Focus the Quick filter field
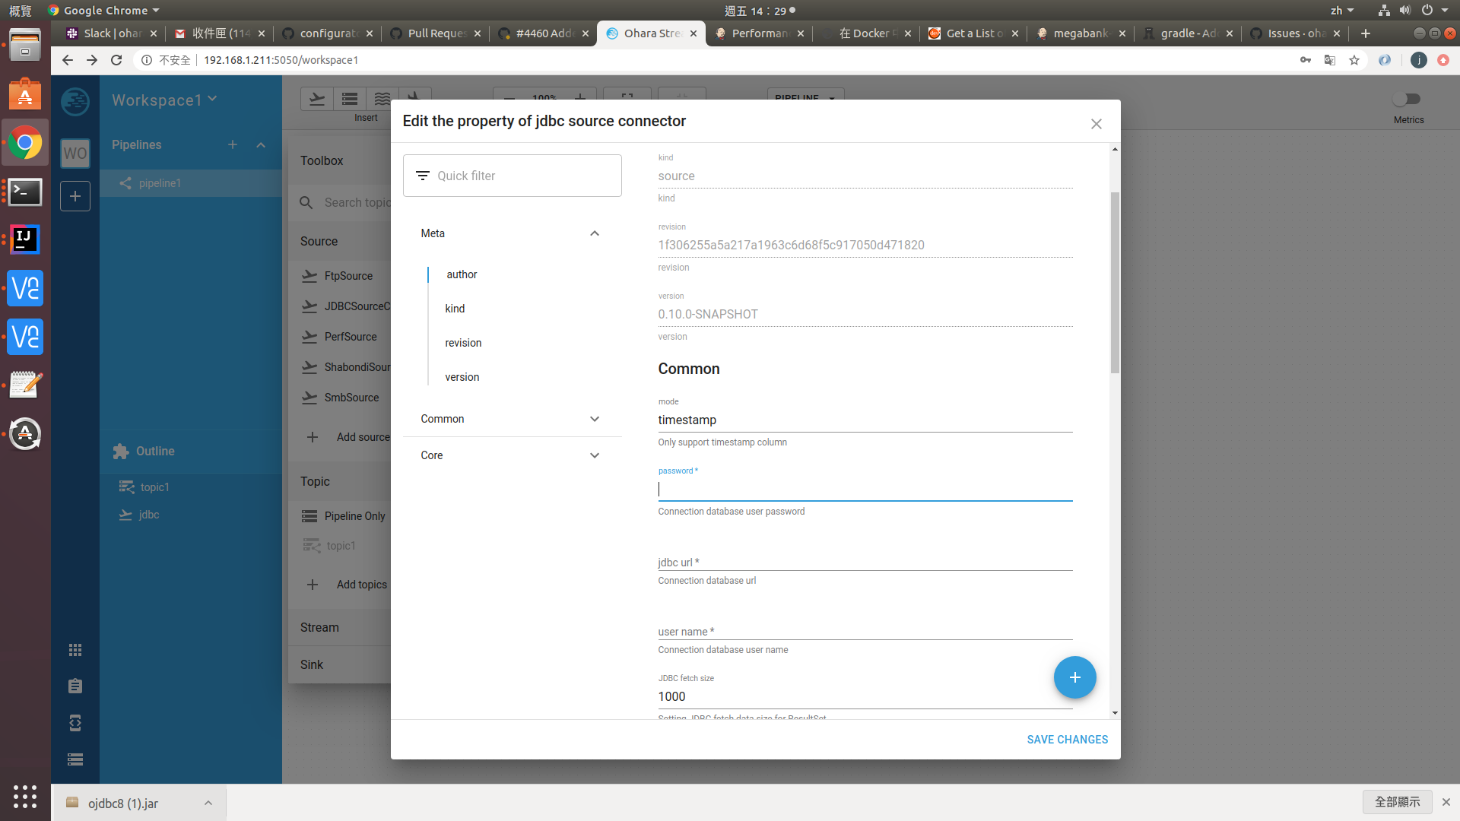This screenshot has height=821, width=1460. 513,176
